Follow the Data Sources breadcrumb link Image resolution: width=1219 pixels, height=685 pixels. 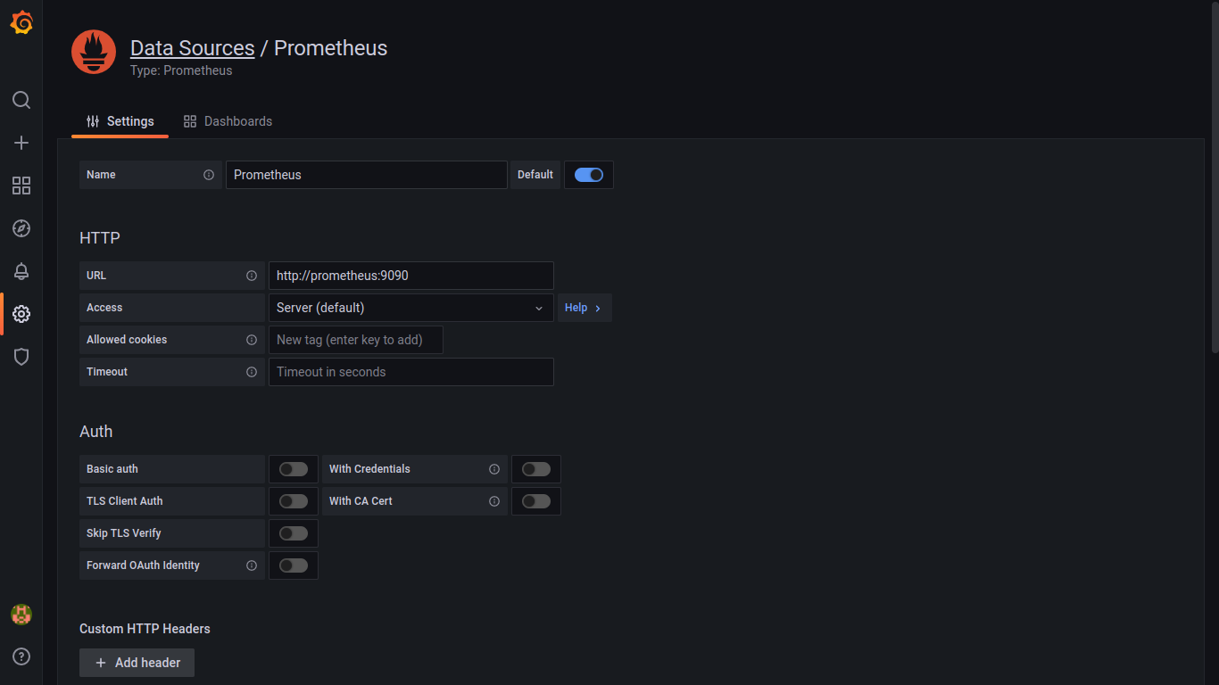pos(192,48)
